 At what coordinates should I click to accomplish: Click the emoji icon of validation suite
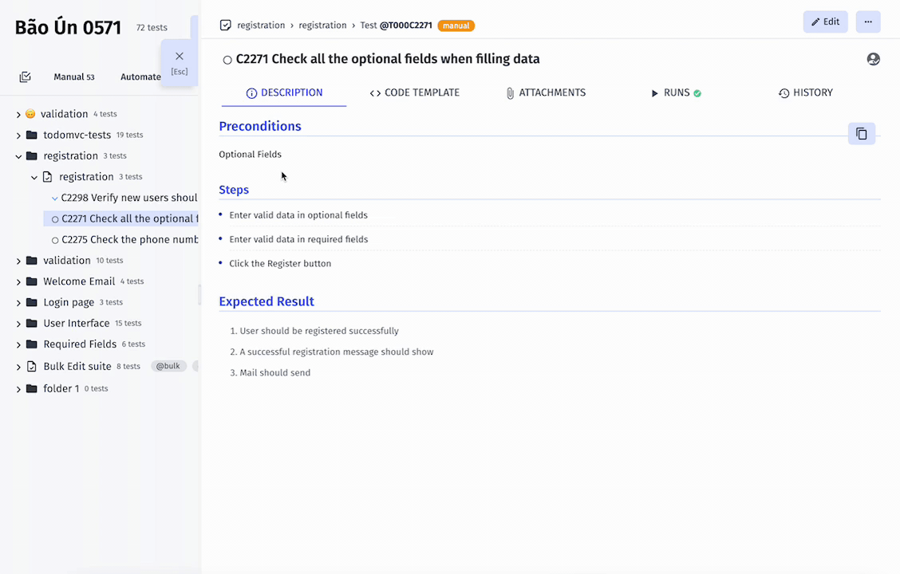coord(30,113)
